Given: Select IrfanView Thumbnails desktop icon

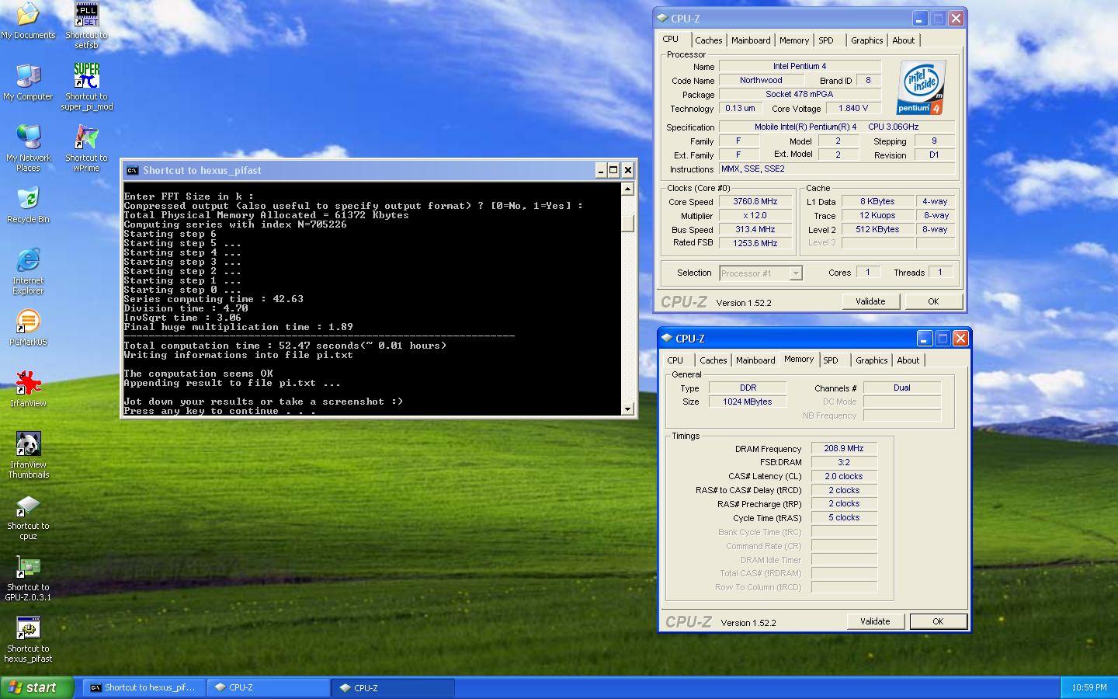Looking at the screenshot, I should click(28, 455).
